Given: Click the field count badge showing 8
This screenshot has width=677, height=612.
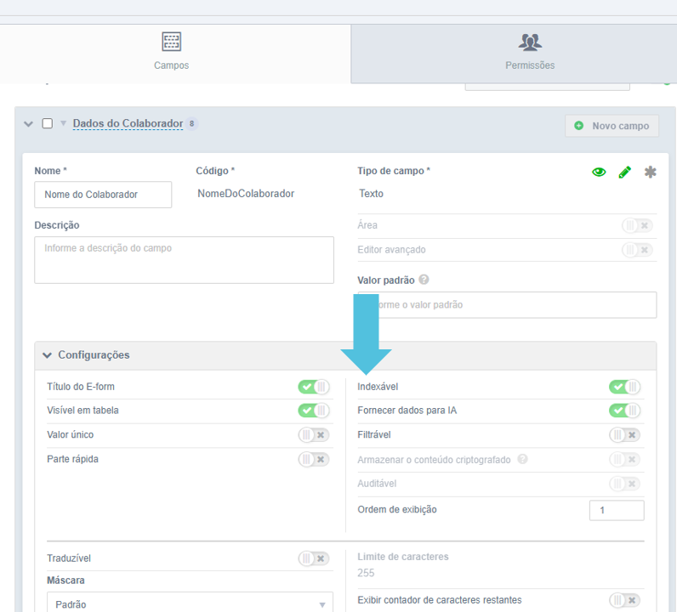Looking at the screenshot, I should (x=192, y=124).
